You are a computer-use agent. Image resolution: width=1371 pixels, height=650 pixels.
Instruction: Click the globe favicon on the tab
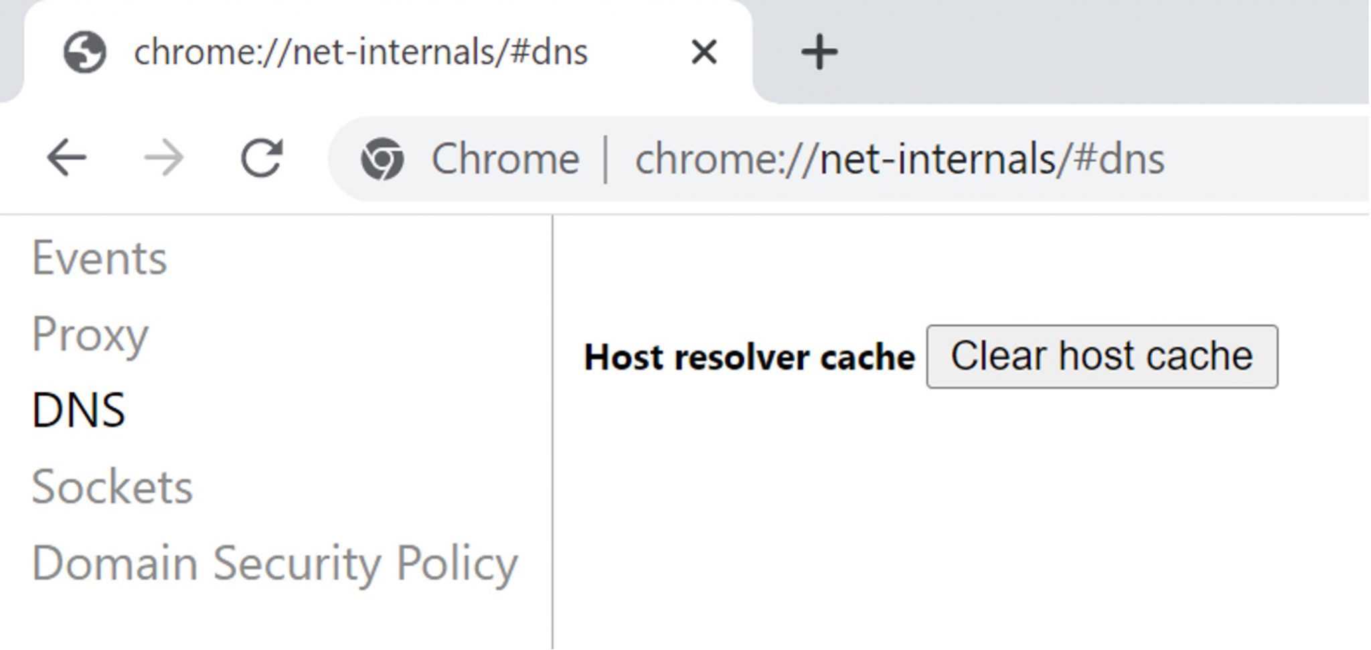tap(84, 52)
